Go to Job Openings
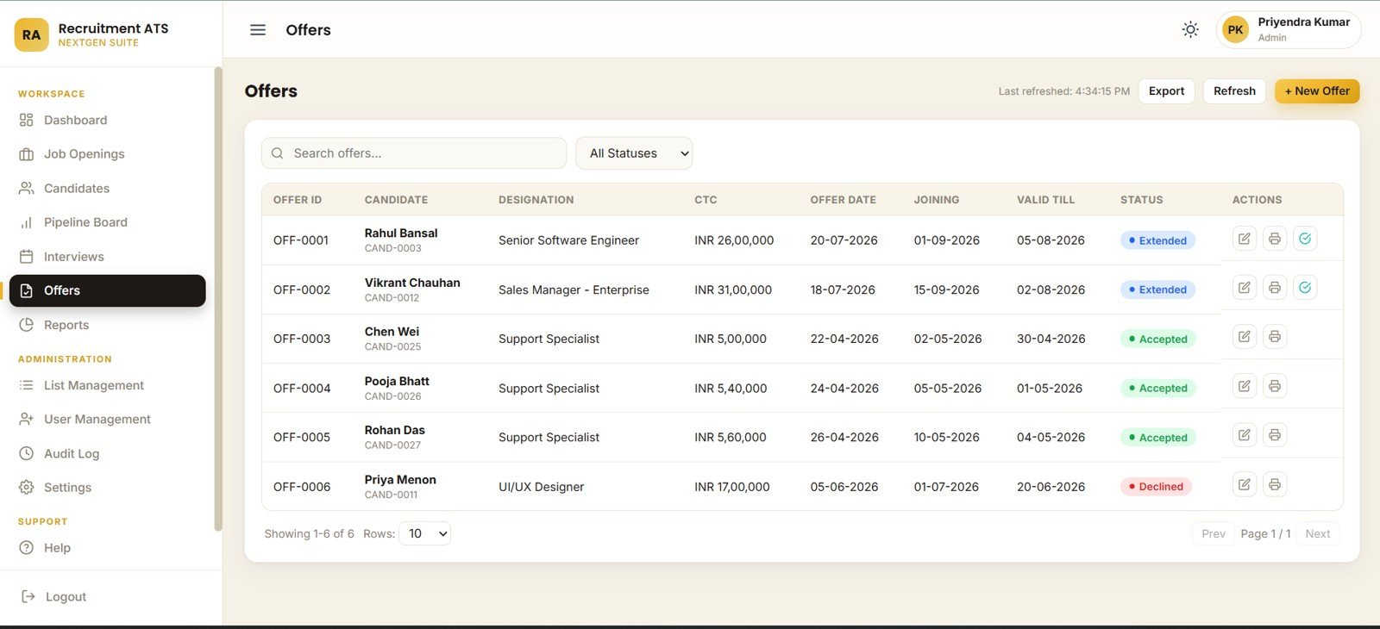This screenshot has height=629, width=1380. 108,154
